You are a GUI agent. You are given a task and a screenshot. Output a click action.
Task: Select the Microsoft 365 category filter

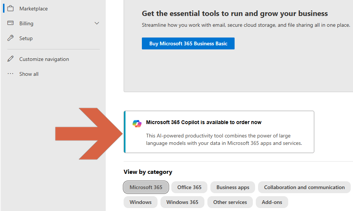pyautogui.click(x=146, y=187)
